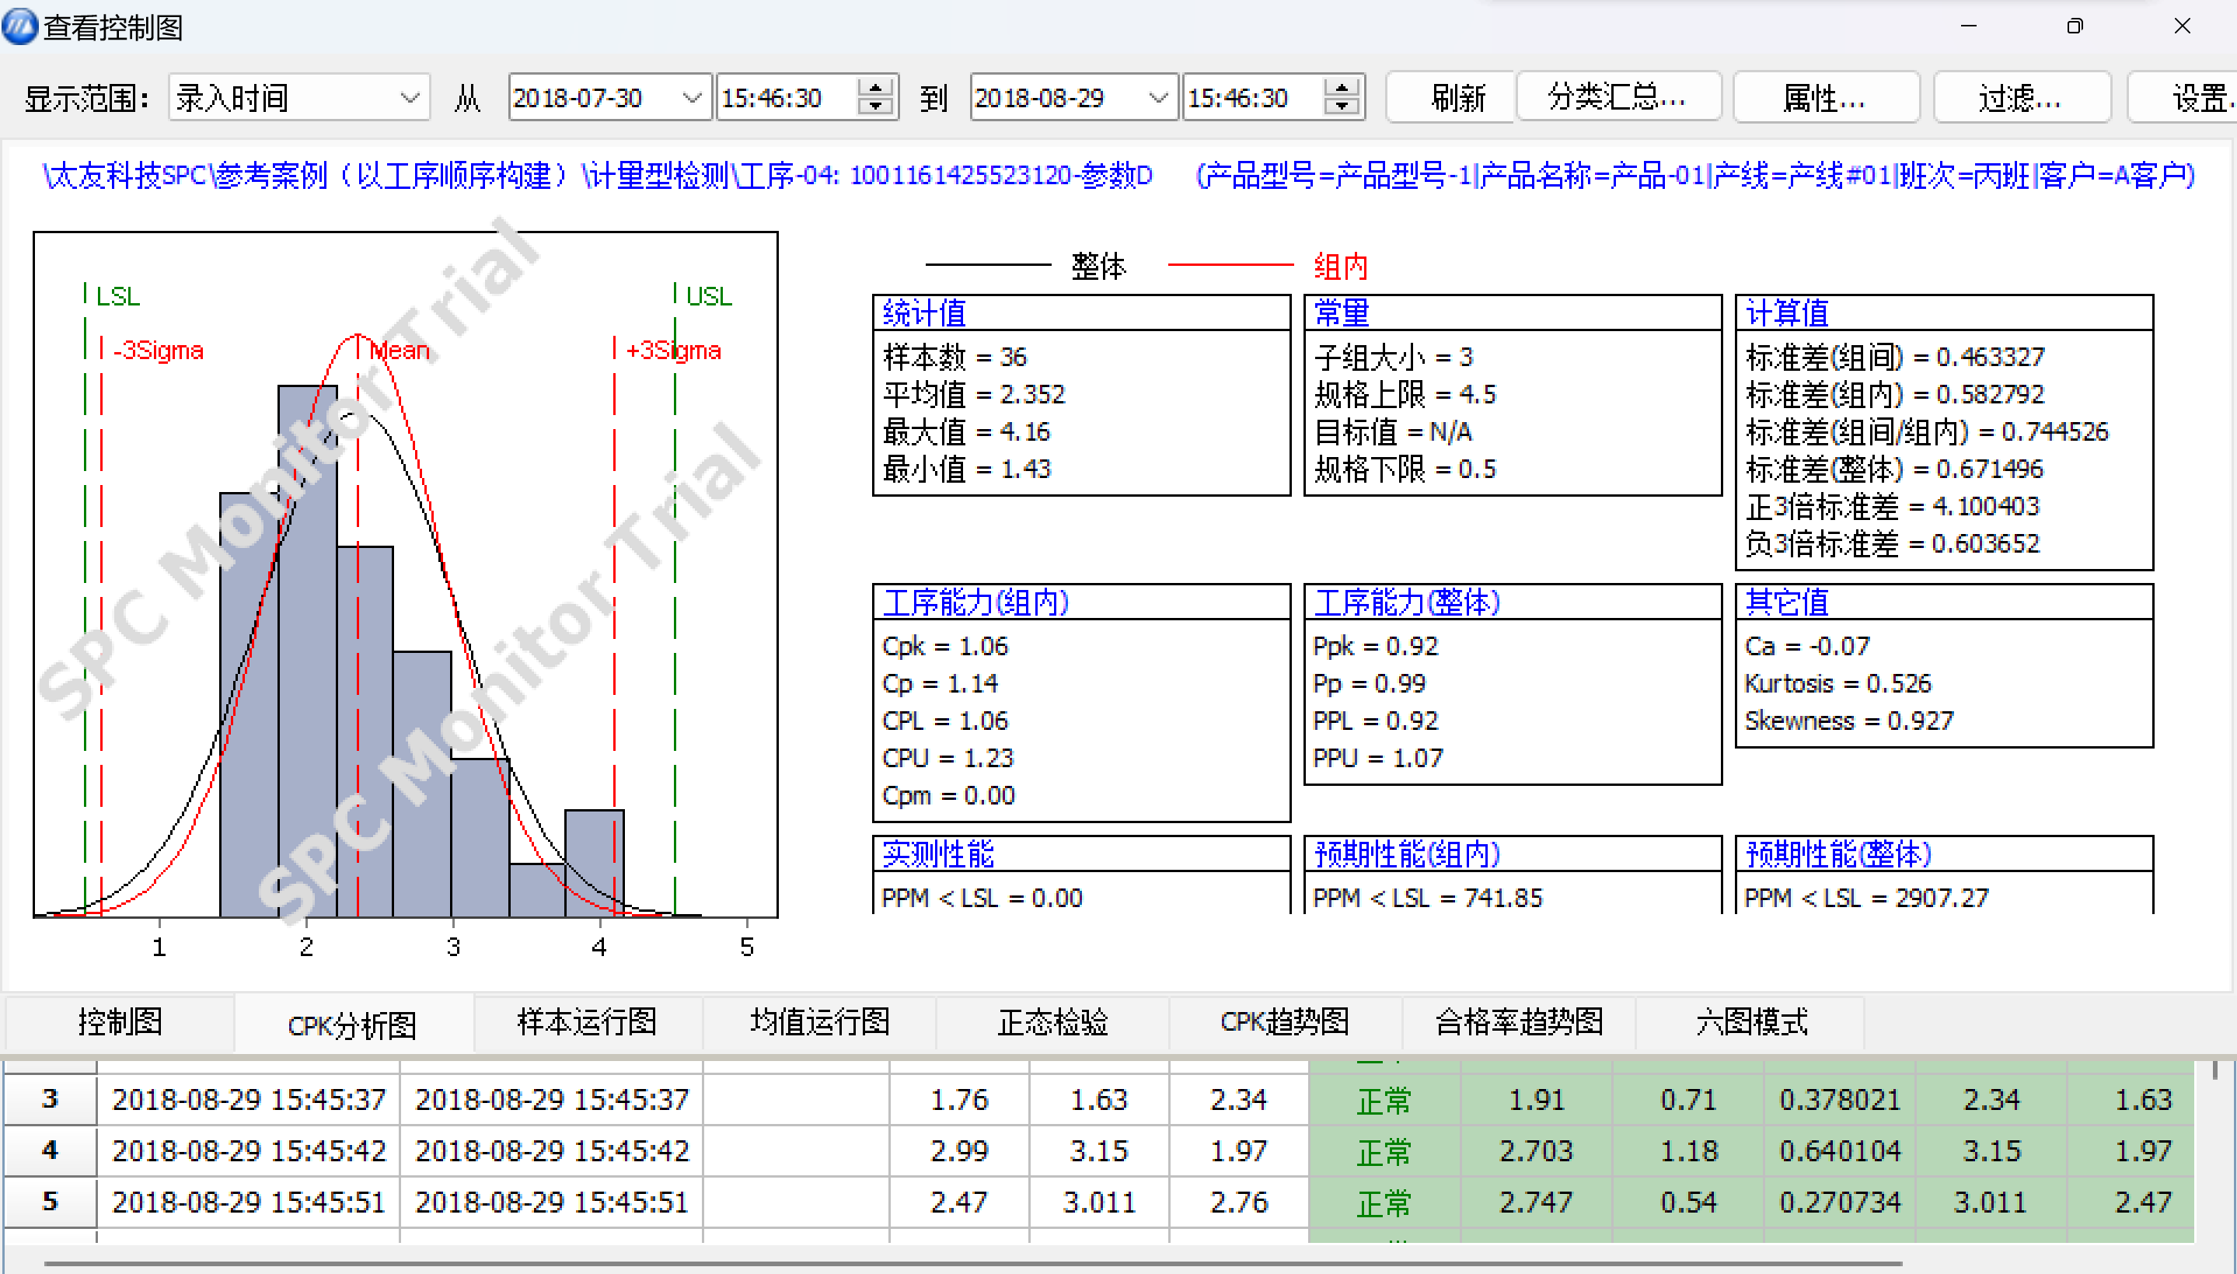
Task: Switch to the 合格率趋势图 tab
Action: pos(1518,1022)
